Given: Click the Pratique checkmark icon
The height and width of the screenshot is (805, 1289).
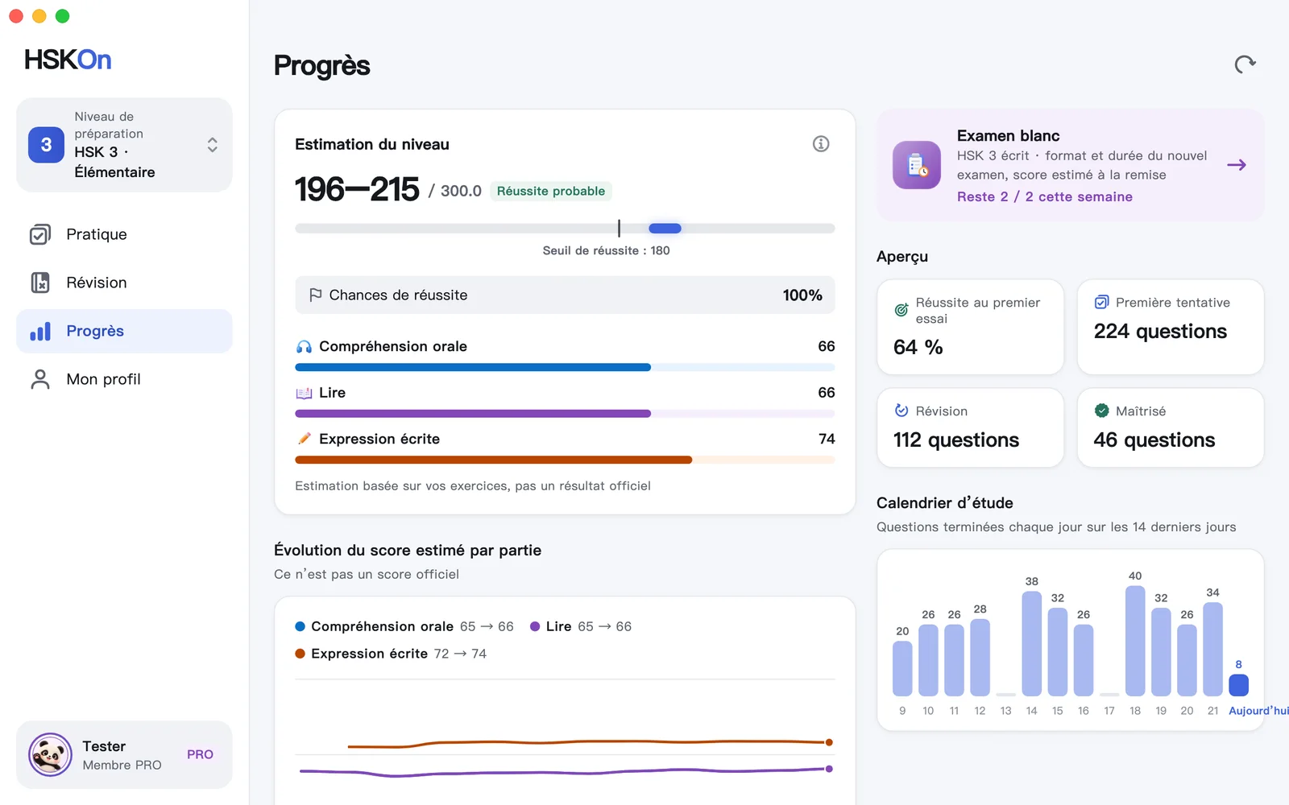Looking at the screenshot, I should pos(40,234).
